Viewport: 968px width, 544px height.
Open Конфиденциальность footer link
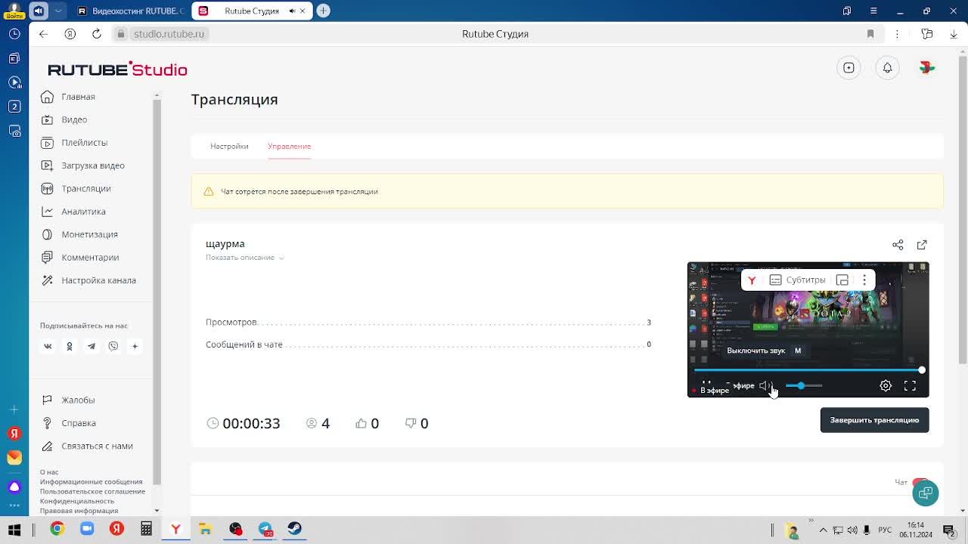click(77, 501)
